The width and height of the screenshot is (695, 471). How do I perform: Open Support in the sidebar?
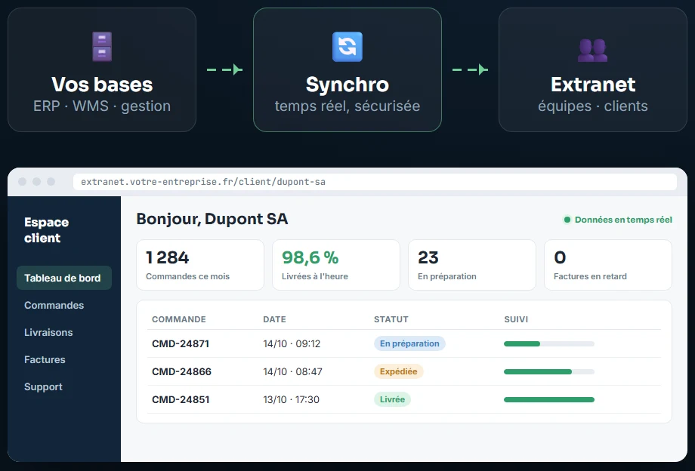[43, 387]
